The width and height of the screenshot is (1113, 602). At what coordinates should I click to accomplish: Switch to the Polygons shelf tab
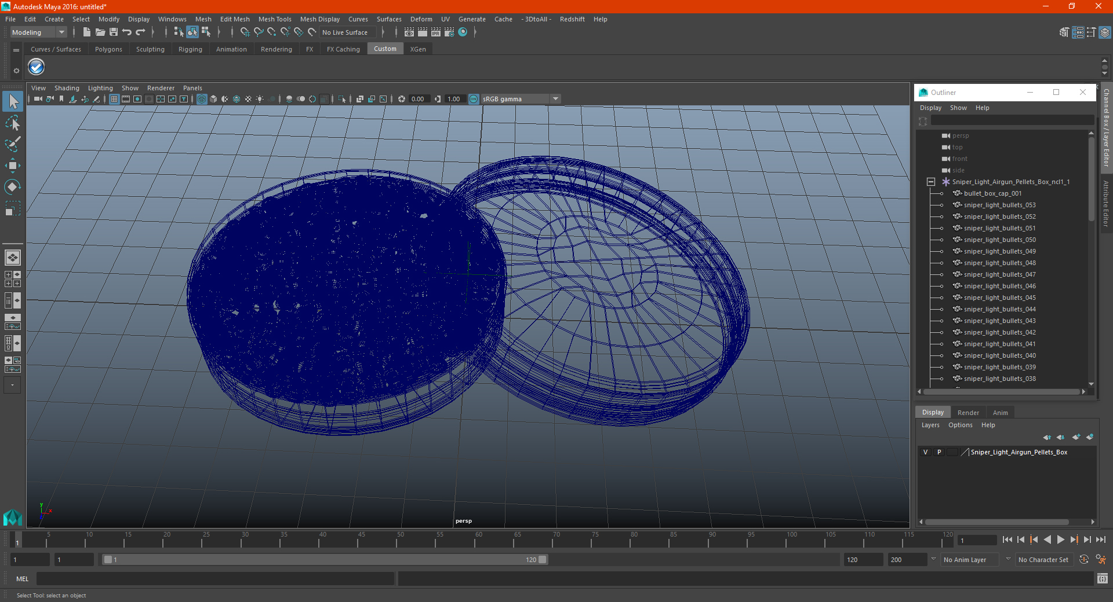coord(108,49)
